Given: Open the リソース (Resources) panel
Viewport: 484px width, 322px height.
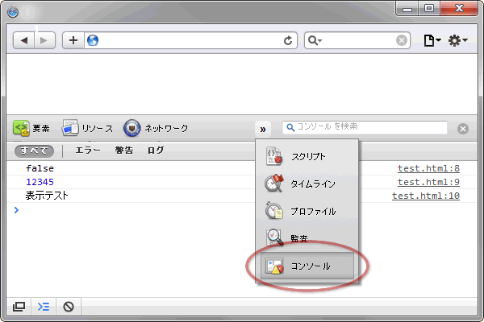Looking at the screenshot, I should coord(87,128).
